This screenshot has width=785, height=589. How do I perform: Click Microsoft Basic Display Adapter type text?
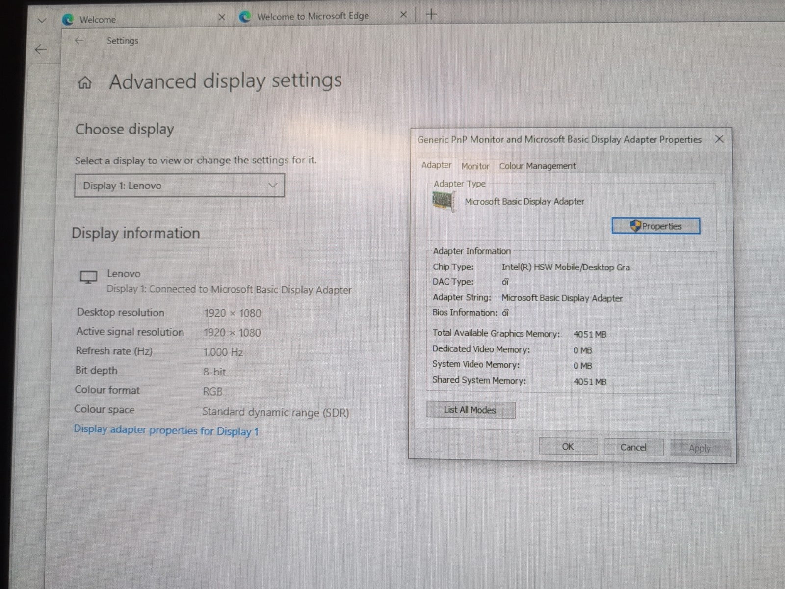[524, 201]
